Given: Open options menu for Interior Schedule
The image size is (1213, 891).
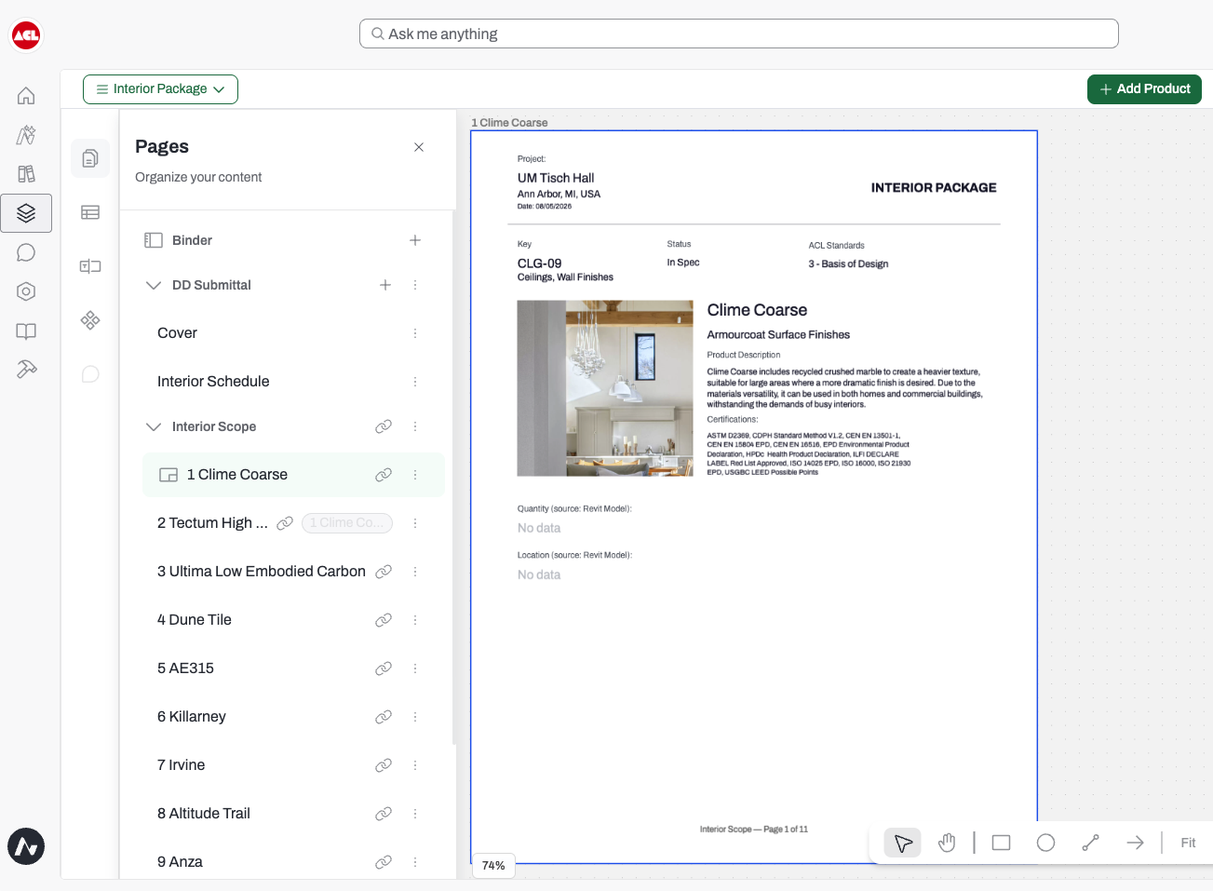Looking at the screenshot, I should 415,382.
